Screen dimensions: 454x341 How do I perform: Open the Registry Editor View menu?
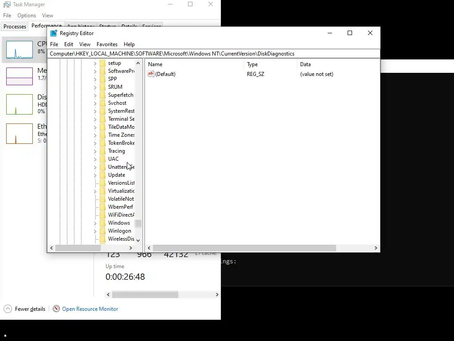click(x=85, y=44)
